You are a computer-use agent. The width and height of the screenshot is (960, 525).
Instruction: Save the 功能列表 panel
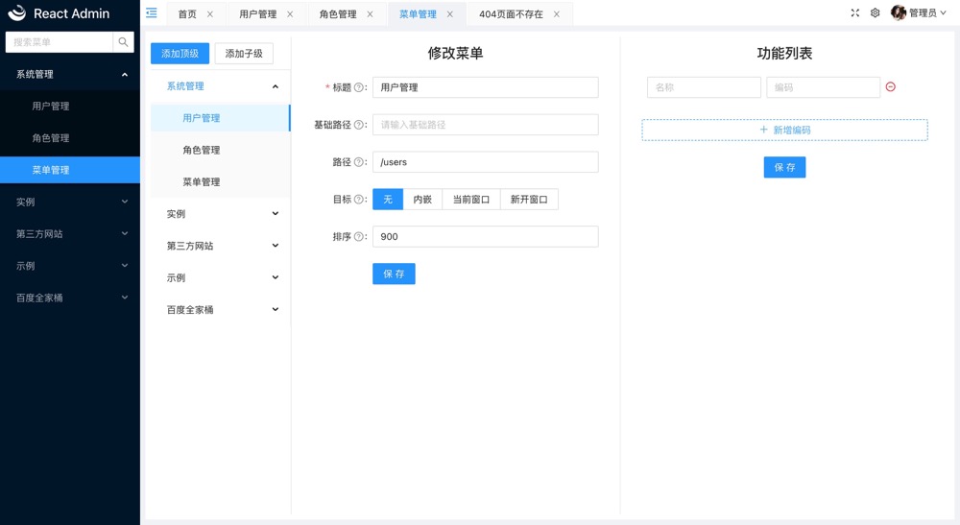coord(784,167)
